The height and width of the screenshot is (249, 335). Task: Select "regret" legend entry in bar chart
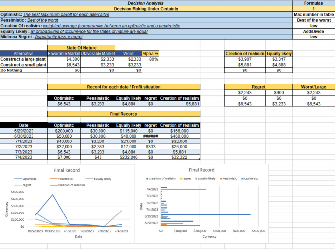[x=185, y=178]
